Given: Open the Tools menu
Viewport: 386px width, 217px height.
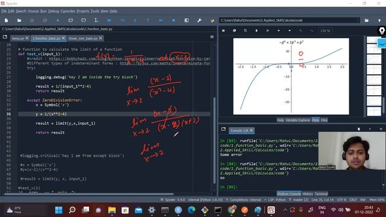Looking at the screenshot, I should [x=95, y=11].
